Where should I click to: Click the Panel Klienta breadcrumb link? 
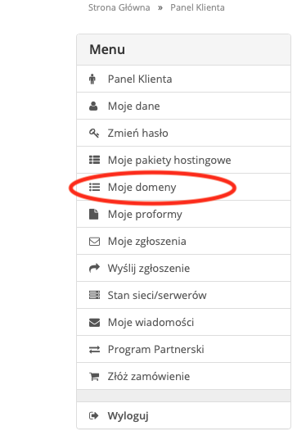(x=197, y=7)
